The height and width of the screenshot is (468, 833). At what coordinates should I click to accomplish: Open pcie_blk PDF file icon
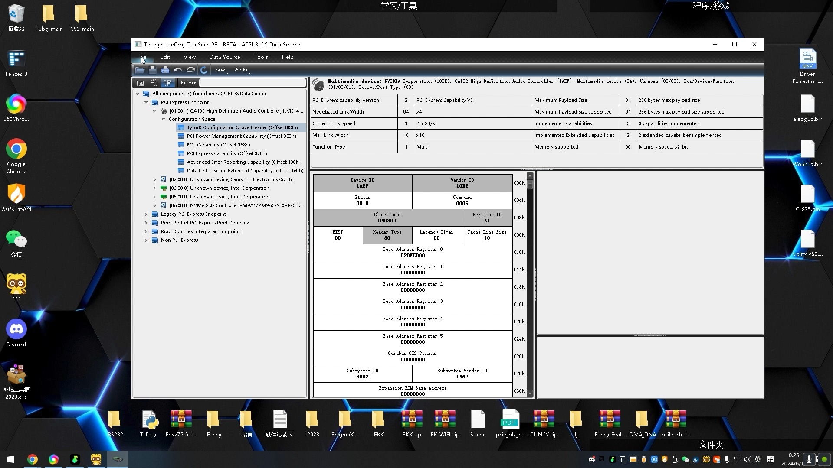[x=511, y=423]
